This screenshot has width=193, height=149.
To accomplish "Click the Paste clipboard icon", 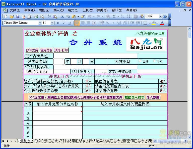I will pos(74,17).
